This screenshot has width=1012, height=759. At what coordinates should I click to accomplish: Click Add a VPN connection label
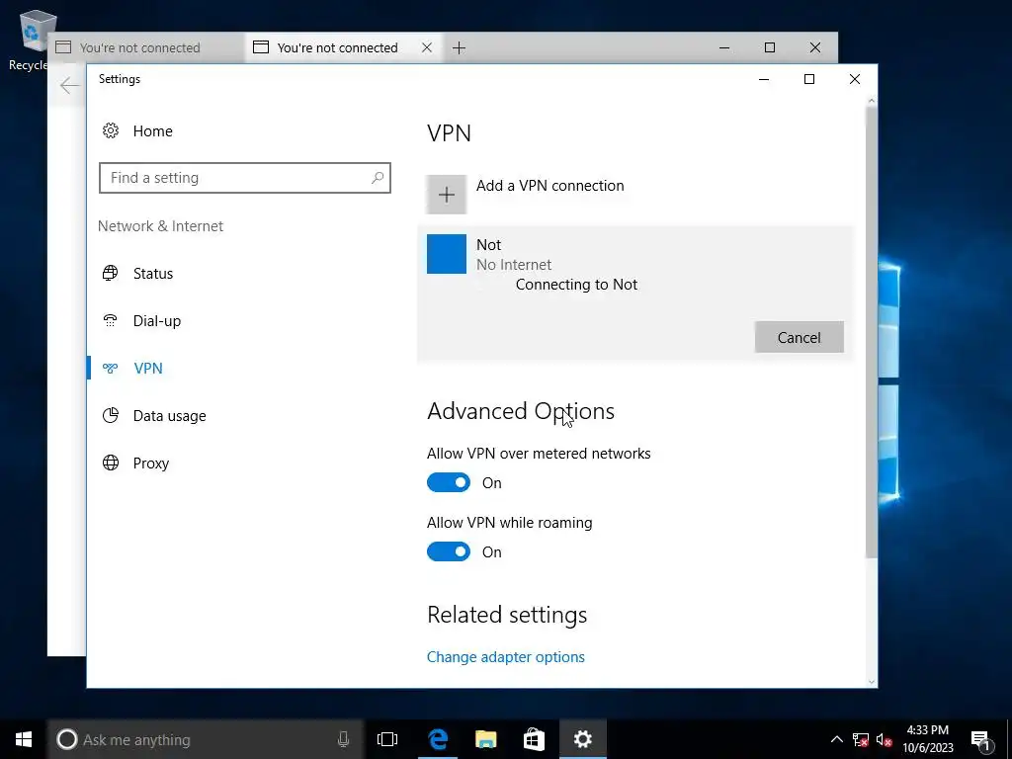(549, 186)
